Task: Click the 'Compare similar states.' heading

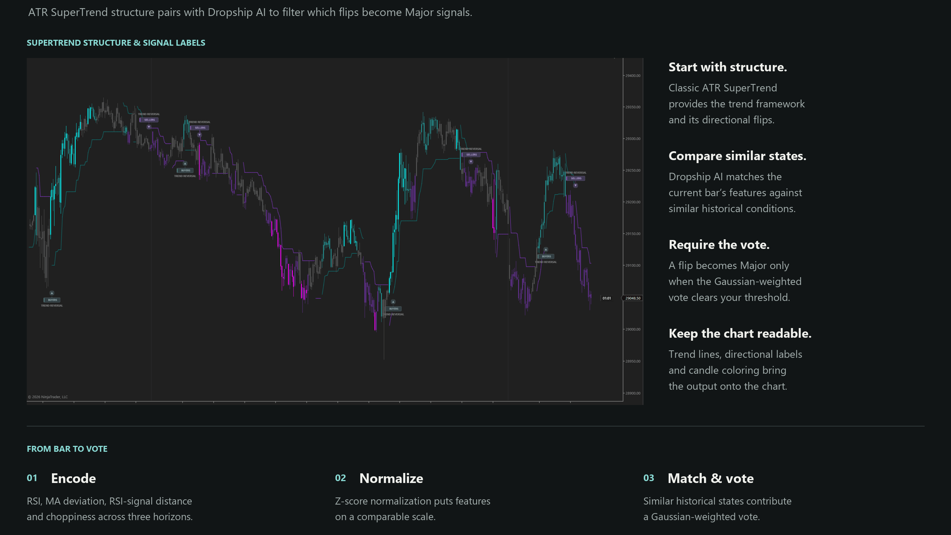Action: point(737,156)
